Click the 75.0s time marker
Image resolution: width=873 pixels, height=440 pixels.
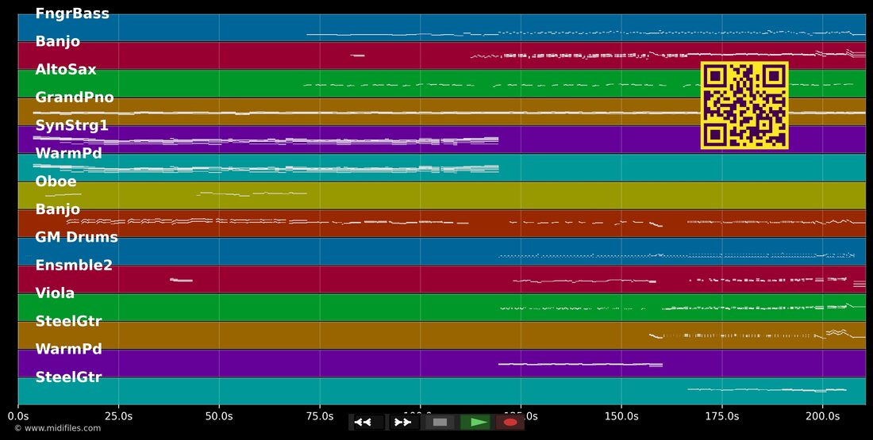click(320, 415)
